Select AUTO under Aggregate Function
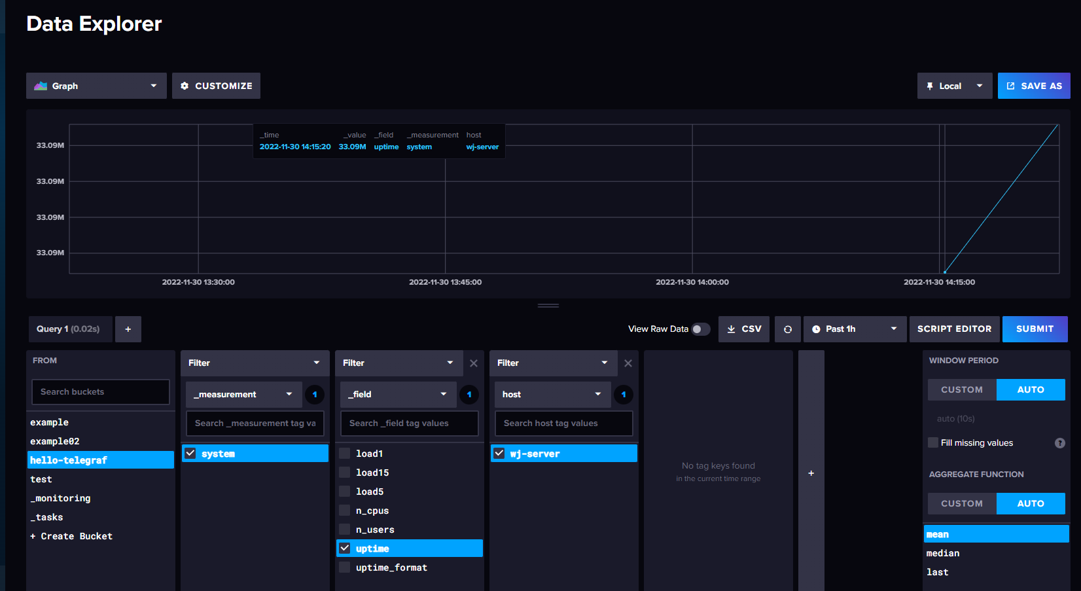The height and width of the screenshot is (591, 1081). tap(1031, 503)
